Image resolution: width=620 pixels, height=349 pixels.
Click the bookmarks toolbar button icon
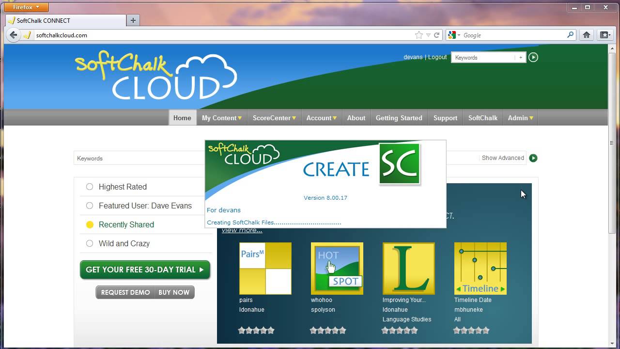point(604,35)
